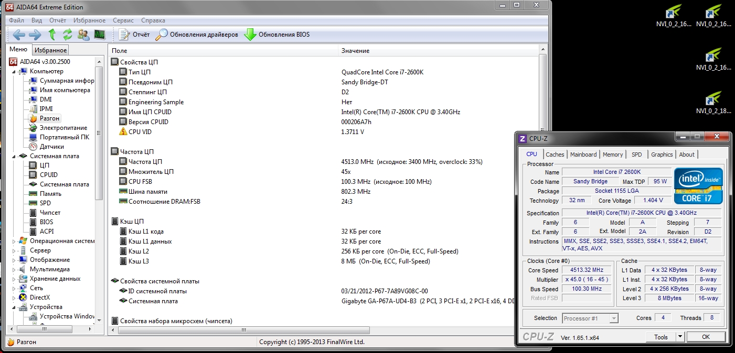Go forward with the blue right arrow
Viewport: 735px width, 353px height.
click(35, 35)
